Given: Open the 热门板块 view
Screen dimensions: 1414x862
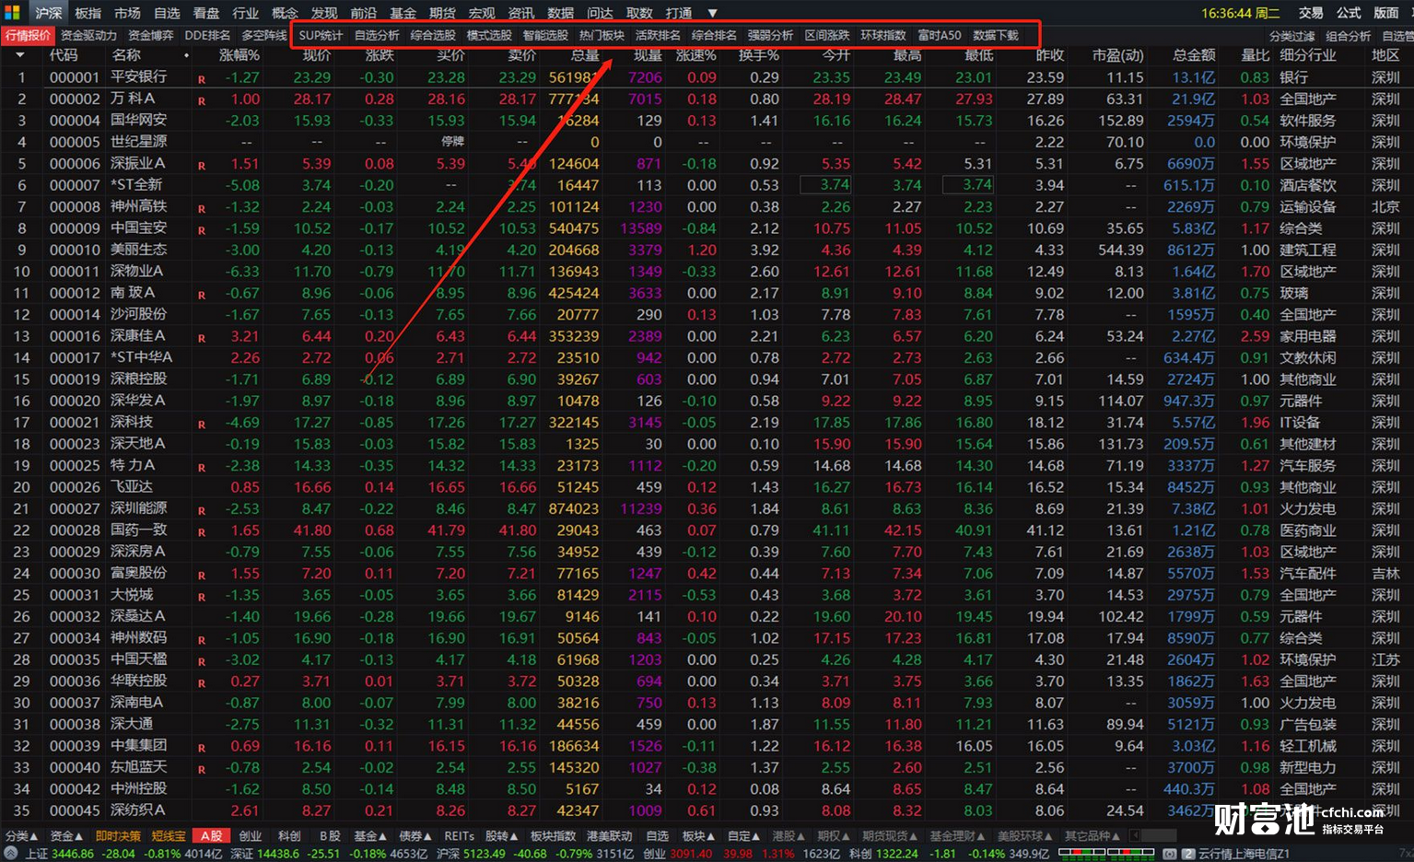Looking at the screenshot, I should pos(602,35).
